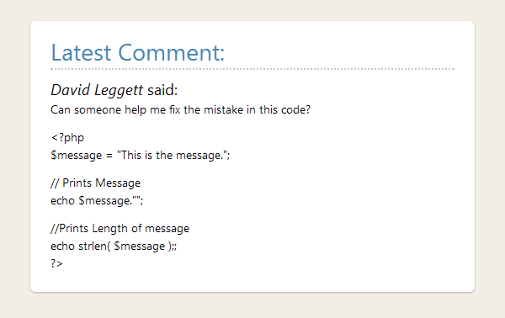Click the echo strlen line
The image size is (505, 318).
[114, 246]
